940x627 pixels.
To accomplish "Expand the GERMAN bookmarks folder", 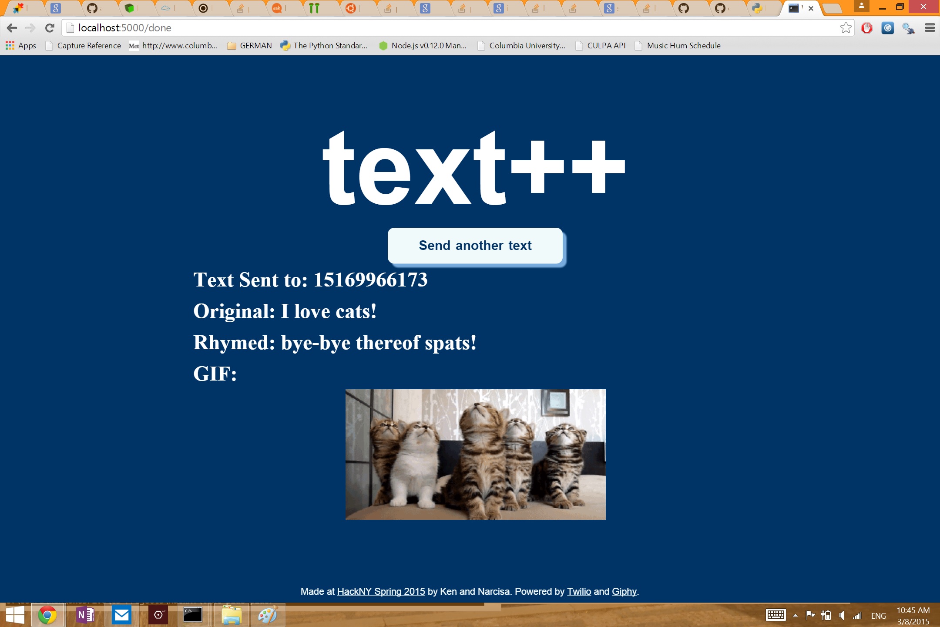I will 250,46.
